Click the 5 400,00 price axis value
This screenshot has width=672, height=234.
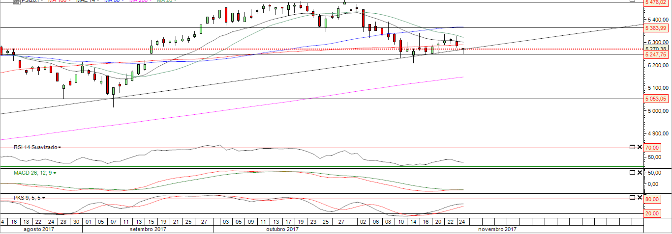658,19
